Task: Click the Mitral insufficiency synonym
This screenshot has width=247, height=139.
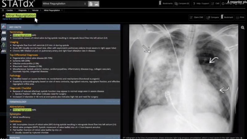Action: click(21, 117)
